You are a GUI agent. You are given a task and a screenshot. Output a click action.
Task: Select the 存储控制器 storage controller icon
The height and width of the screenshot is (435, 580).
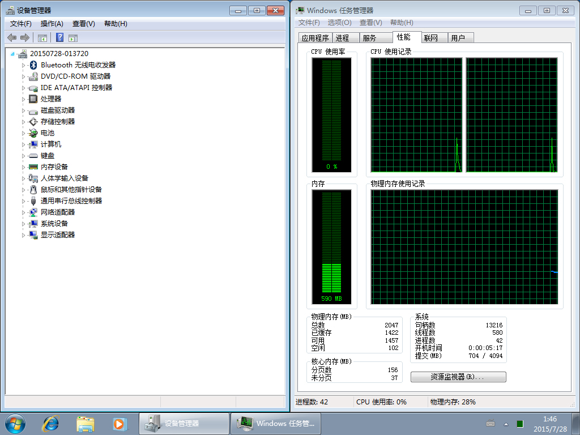tap(33, 122)
